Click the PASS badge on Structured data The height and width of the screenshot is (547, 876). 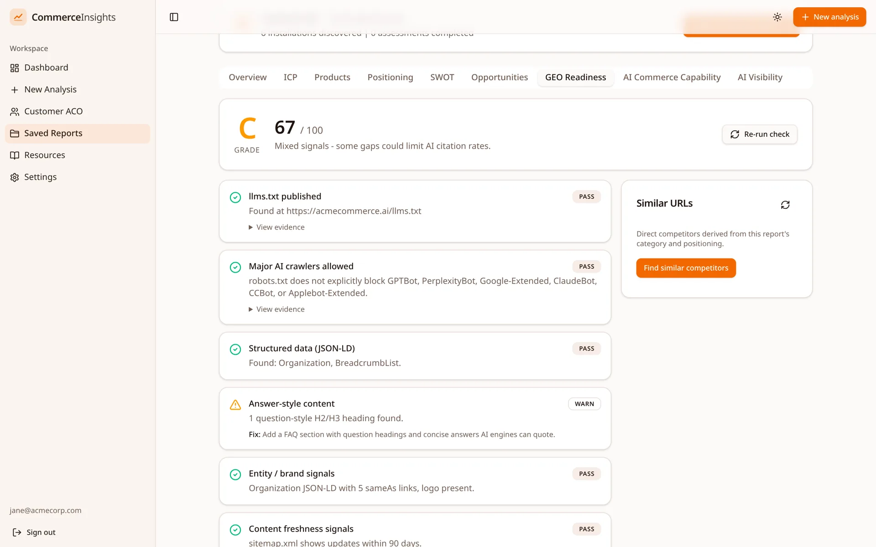[587, 349]
